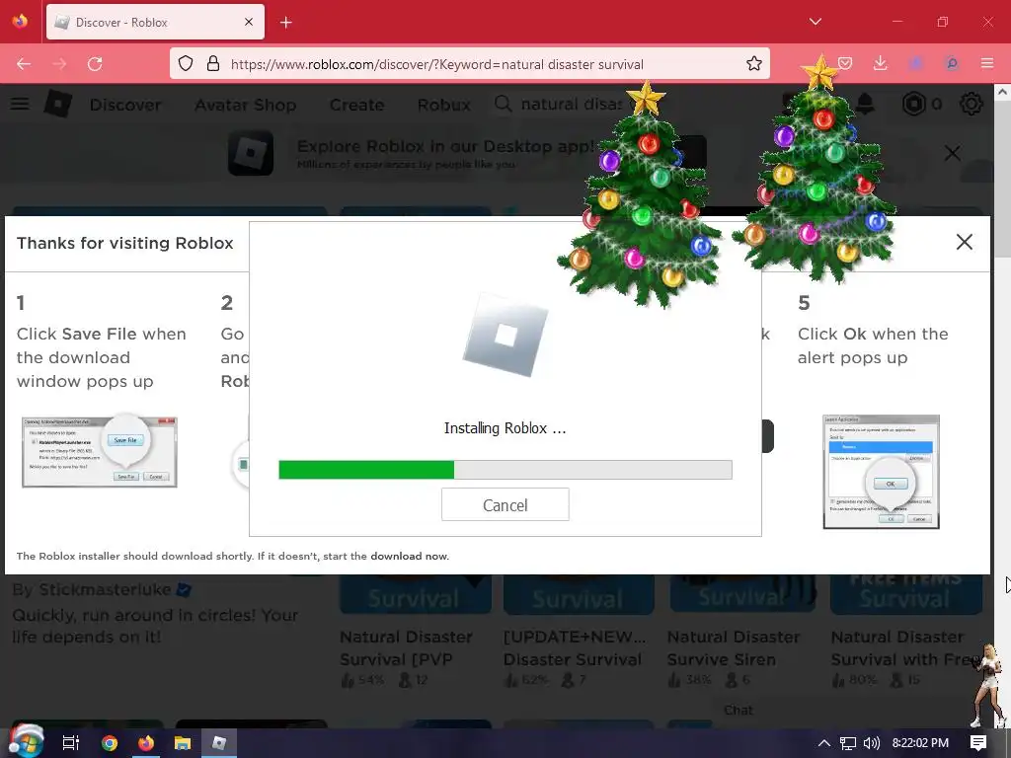This screenshot has height=758, width=1011.
Task: Click the installing progress bar
Action: click(505, 469)
